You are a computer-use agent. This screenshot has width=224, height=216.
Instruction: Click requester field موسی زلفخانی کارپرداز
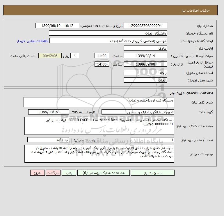tap(108, 41)
